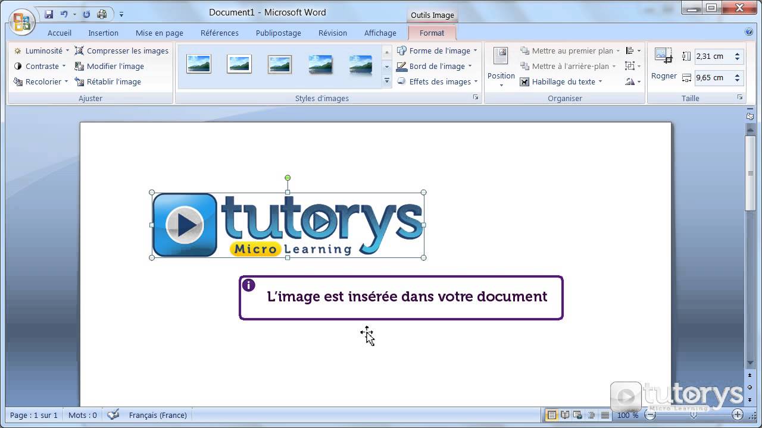
Task: Click the zoom in plus button
Action: click(738, 415)
